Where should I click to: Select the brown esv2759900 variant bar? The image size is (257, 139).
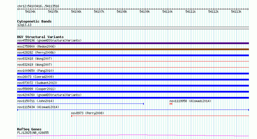[133, 49]
